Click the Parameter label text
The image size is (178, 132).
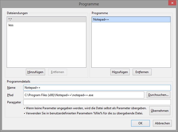point(14,102)
